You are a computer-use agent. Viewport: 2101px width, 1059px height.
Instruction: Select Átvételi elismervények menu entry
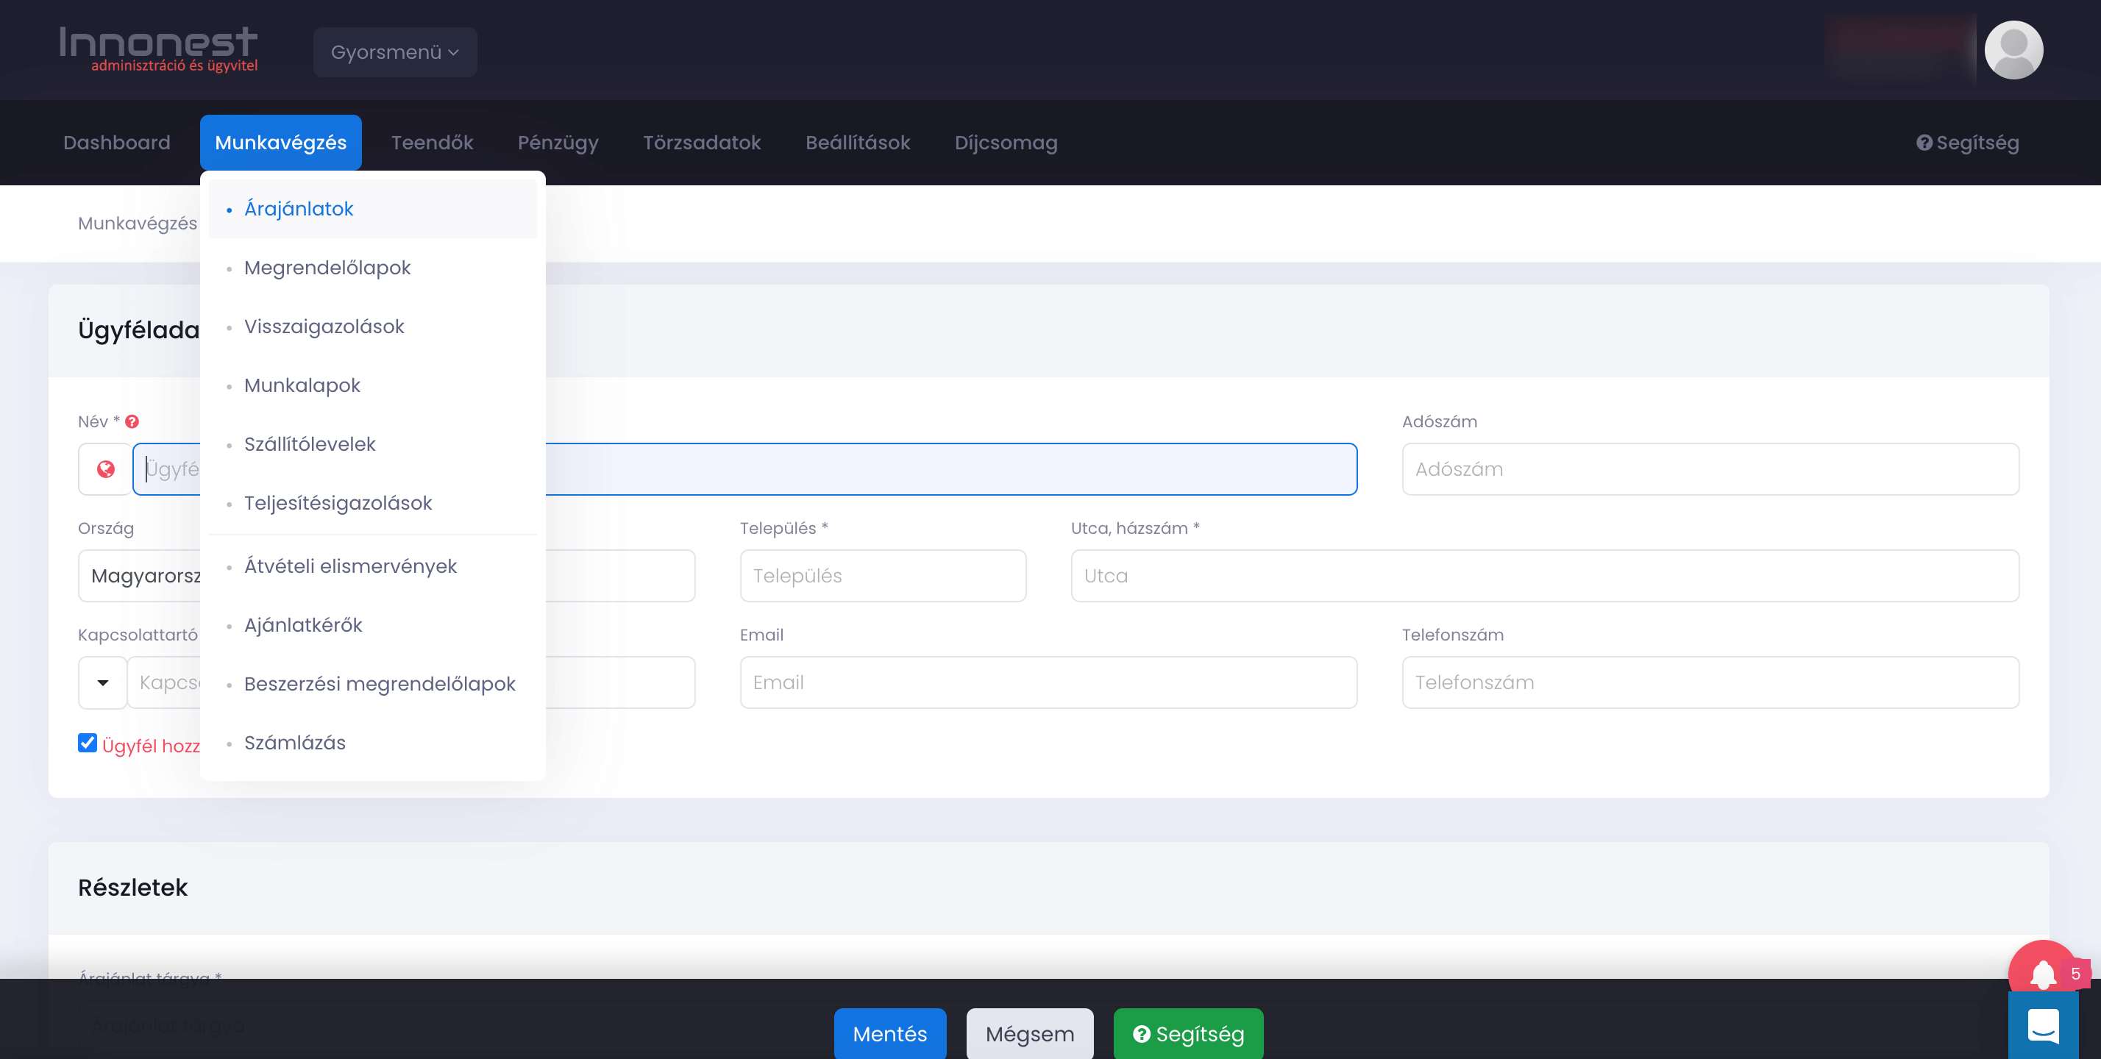click(372, 566)
